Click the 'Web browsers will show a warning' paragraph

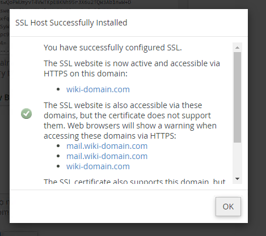point(130,121)
